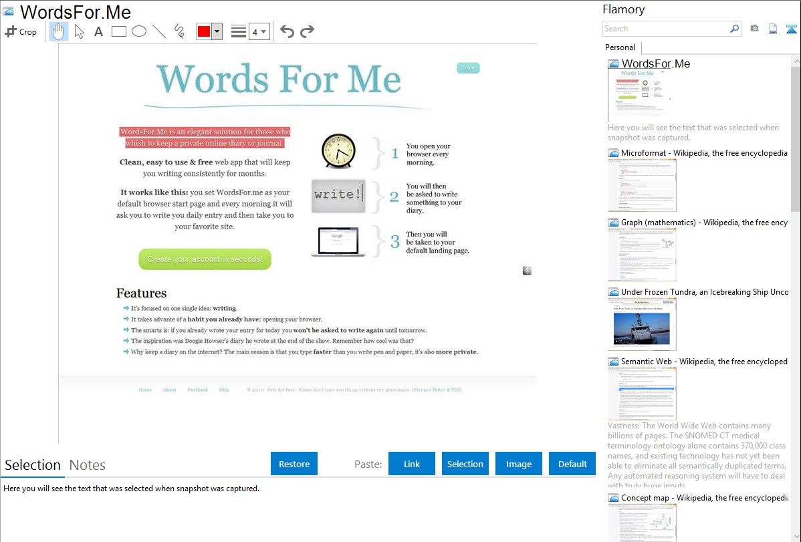Click the Graph (mathematics) browser icon

click(x=613, y=223)
